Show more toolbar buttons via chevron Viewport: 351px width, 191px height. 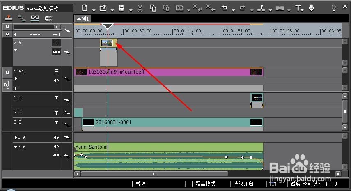[x=334, y=8]
